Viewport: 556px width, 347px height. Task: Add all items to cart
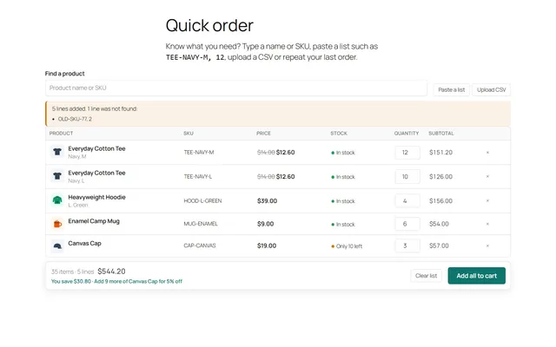coord(477,276)
